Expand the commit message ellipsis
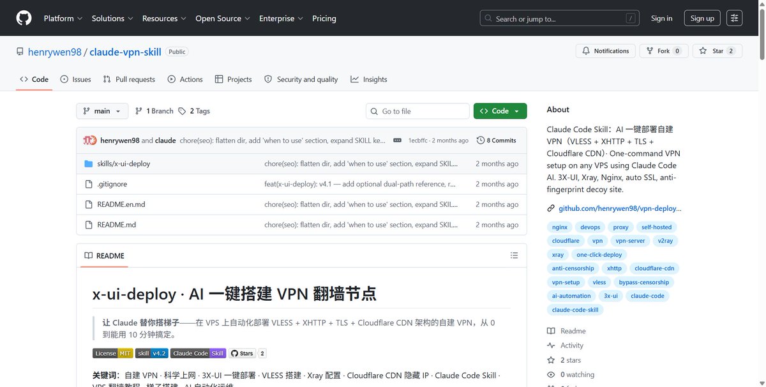This screenshot has width=766, height=387. (x=397, y=140)
